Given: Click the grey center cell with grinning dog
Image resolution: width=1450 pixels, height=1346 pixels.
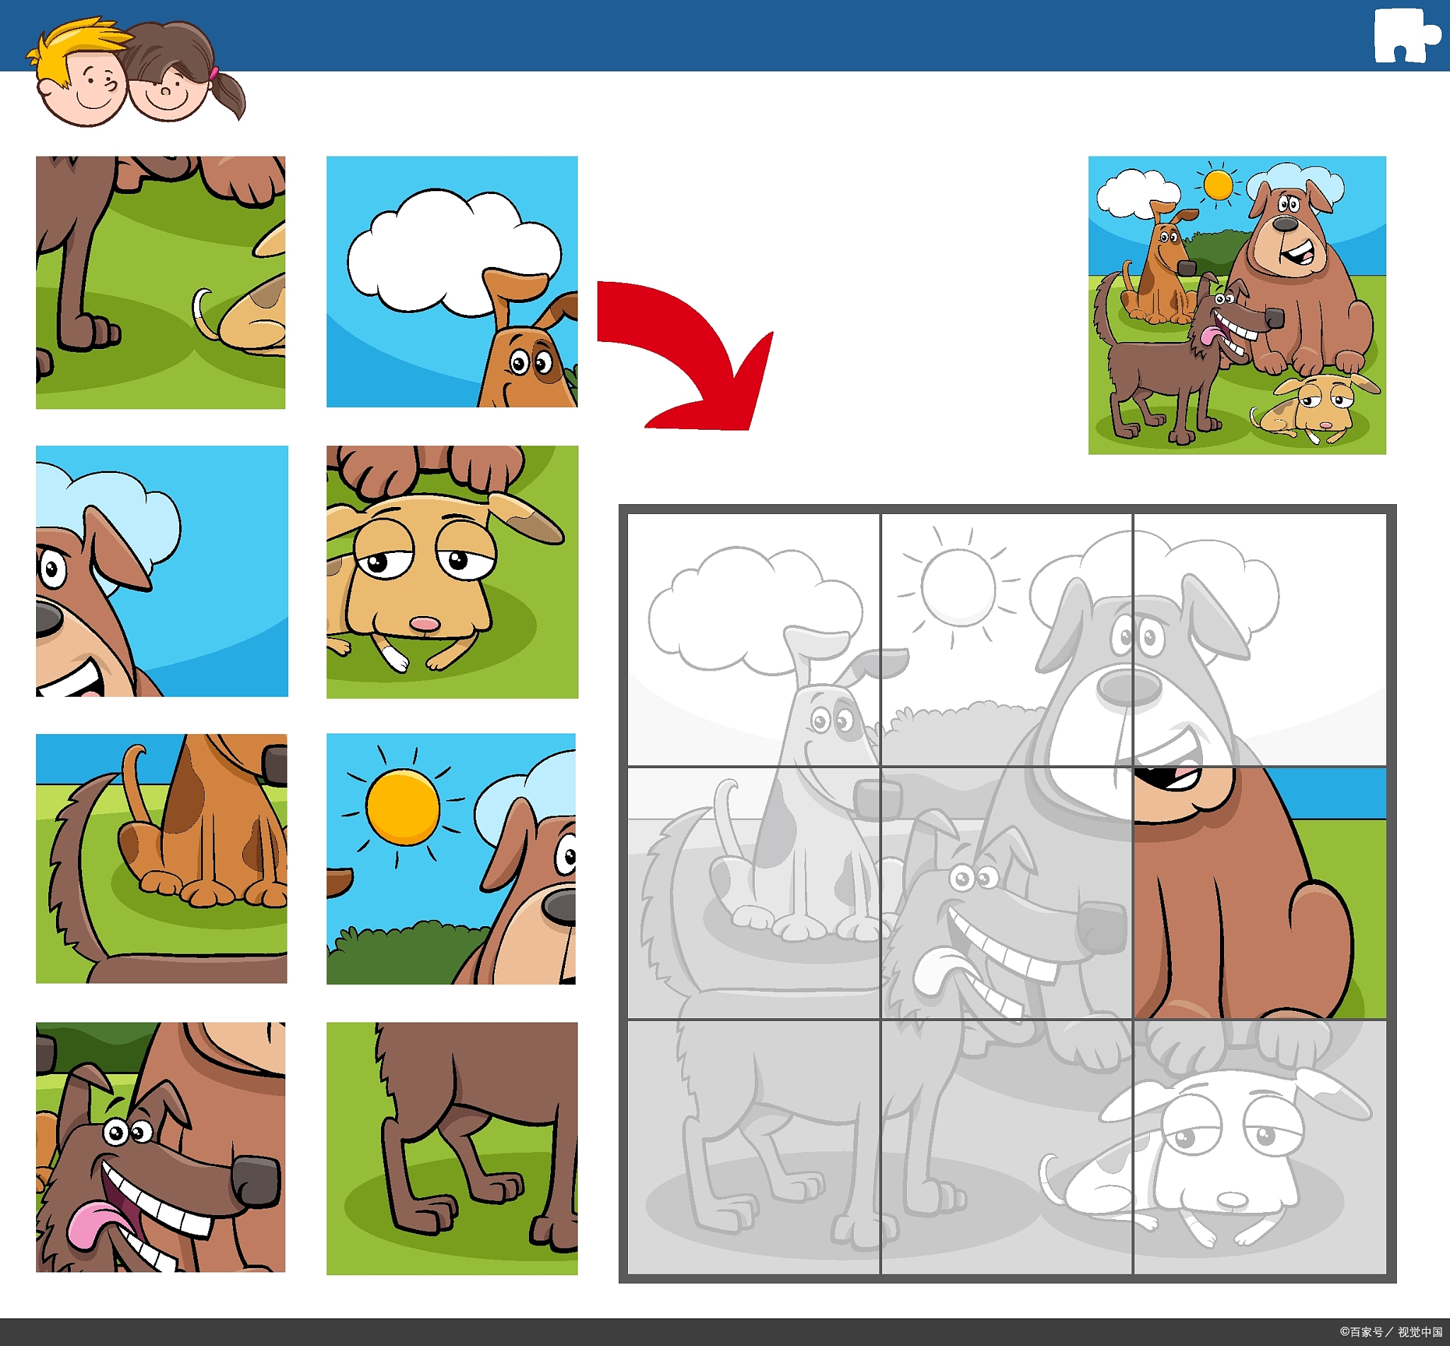Looking at the screenshot, I should coord(1007,893).
